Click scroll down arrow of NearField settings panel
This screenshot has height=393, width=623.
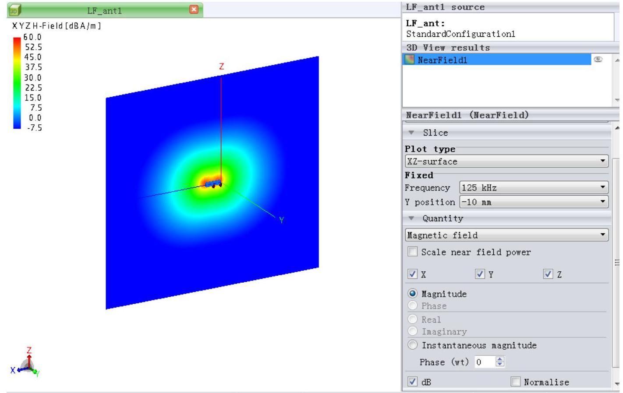point(617,384)
